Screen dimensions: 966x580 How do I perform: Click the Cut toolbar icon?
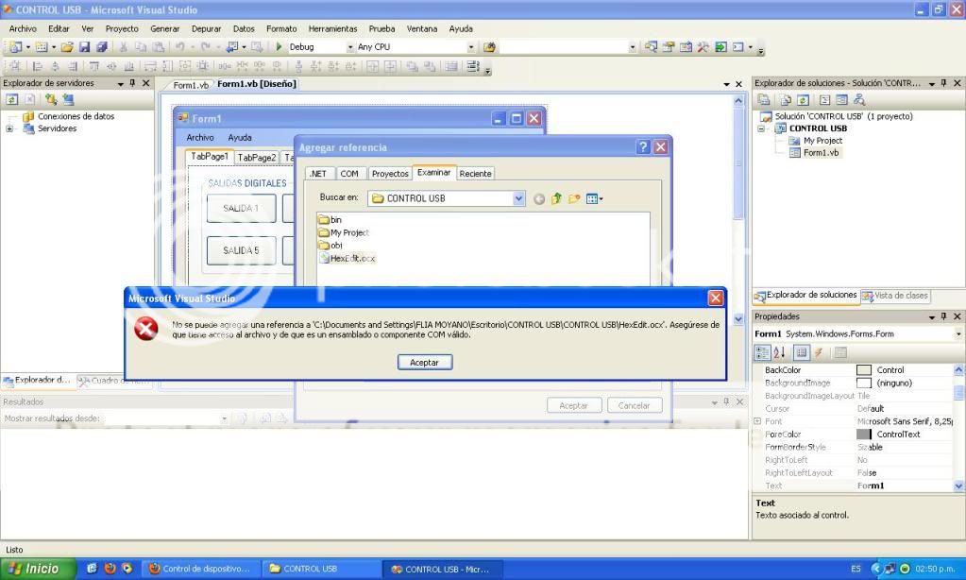(x=123, y=47)
